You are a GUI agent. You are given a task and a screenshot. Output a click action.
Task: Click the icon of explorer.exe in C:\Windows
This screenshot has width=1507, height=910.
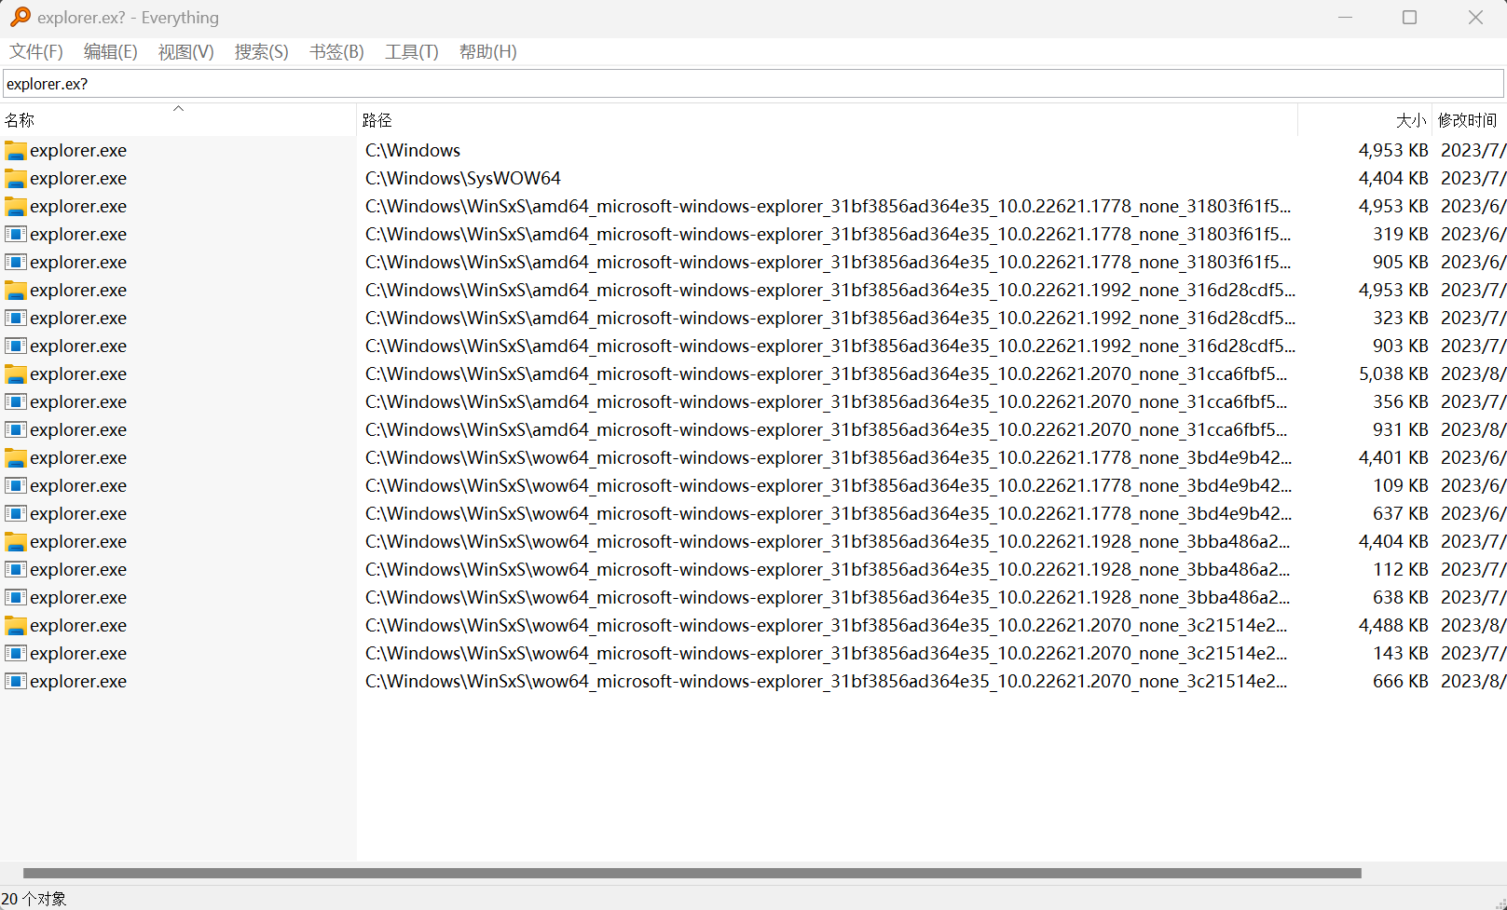16,151
